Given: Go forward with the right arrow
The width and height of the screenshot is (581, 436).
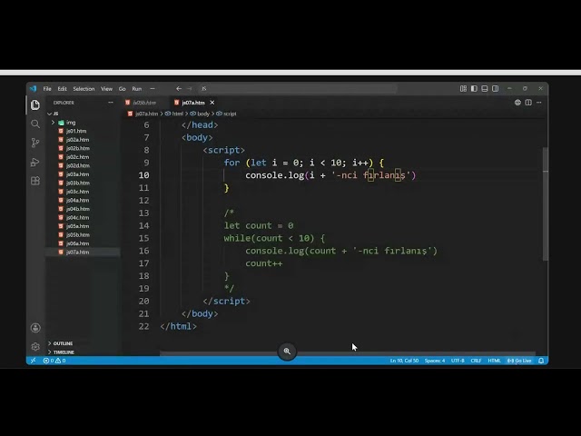Looking at the screenshot, I should (190, 89).
